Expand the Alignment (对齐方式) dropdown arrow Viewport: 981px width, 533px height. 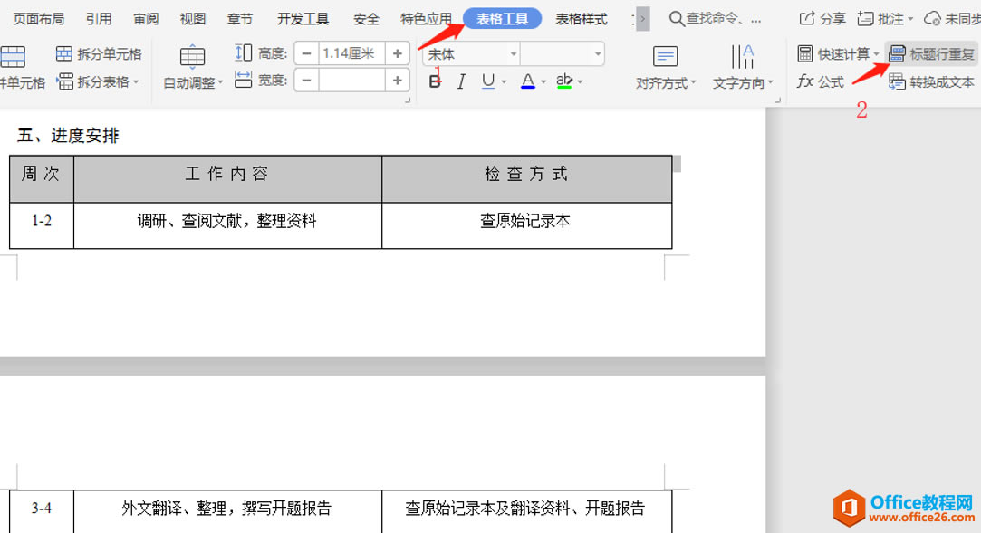693,82
